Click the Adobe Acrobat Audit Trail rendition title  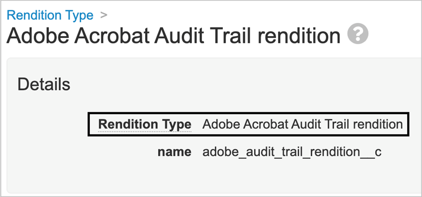(174, 36)
